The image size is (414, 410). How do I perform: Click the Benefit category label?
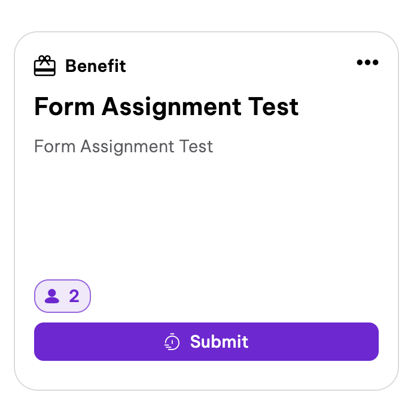click(x=96, y=66)
